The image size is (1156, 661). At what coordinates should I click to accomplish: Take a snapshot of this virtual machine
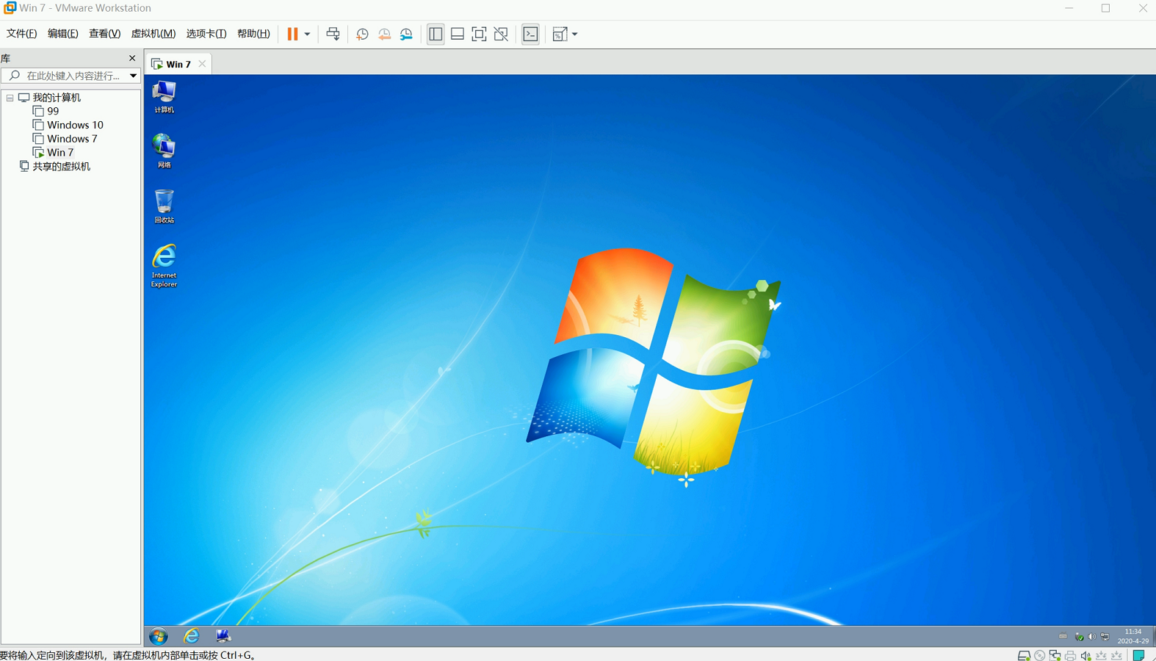point(362,34)
